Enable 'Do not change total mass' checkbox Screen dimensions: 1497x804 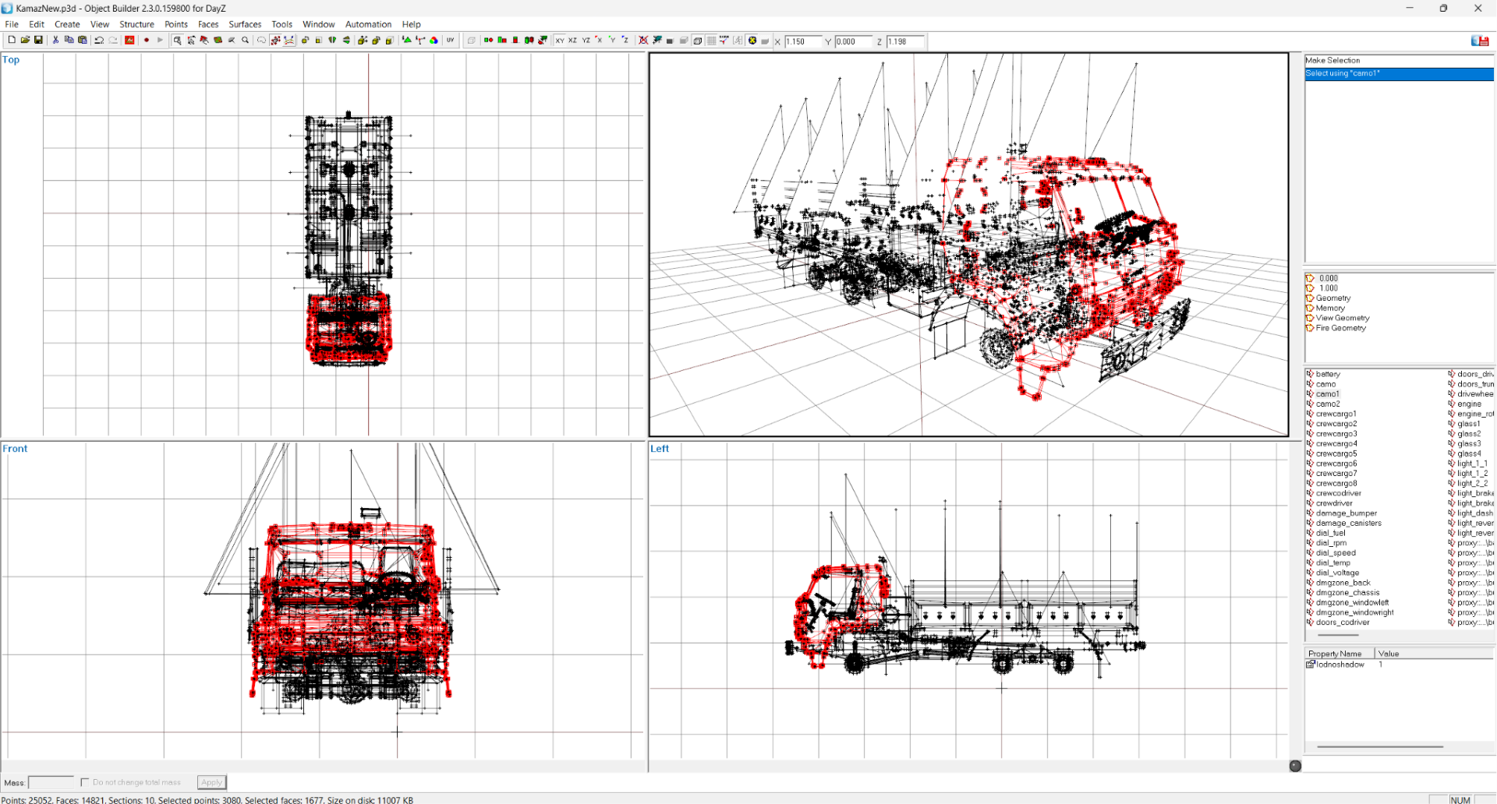tap(85, 782)
